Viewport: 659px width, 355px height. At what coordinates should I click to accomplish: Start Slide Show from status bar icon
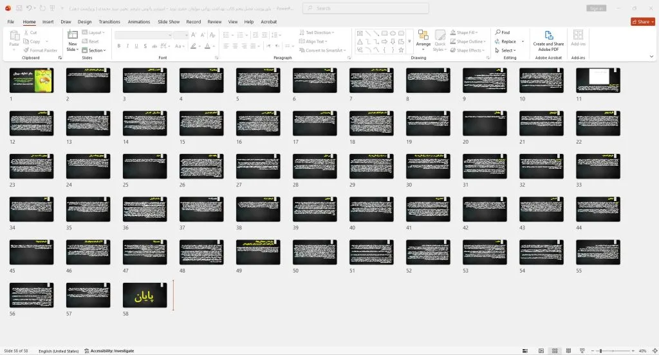coord(582,350)
